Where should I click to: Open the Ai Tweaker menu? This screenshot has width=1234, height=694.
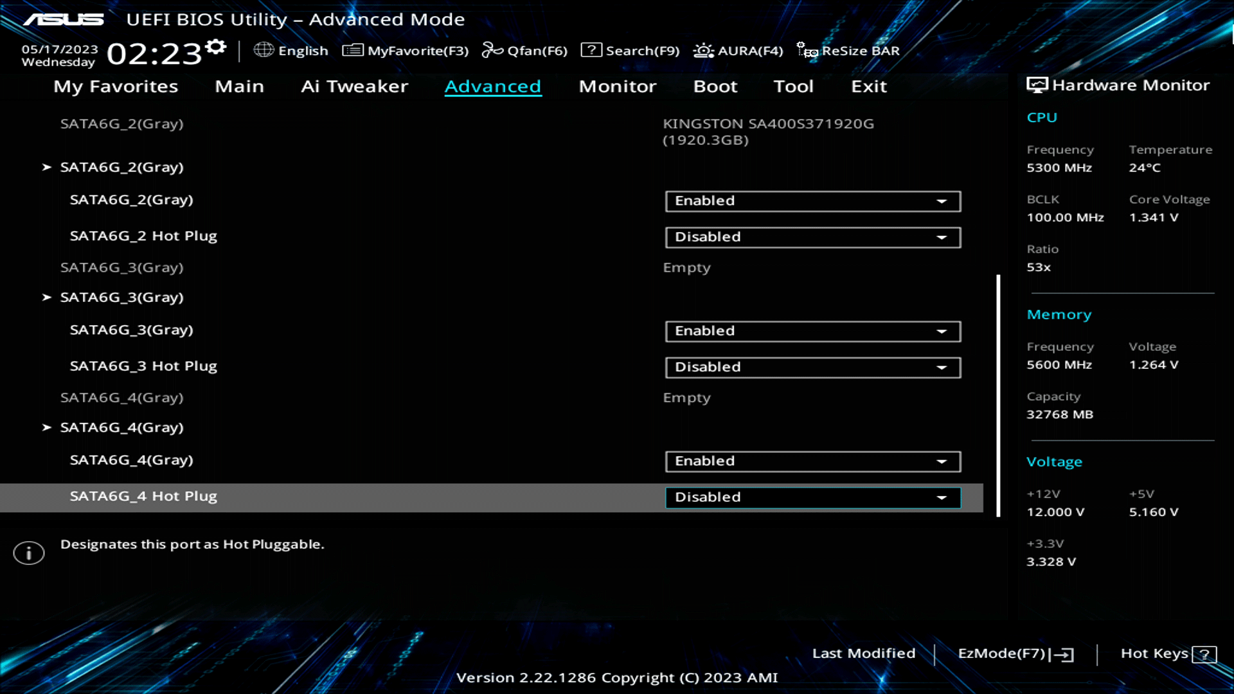(x=355, y=86)
